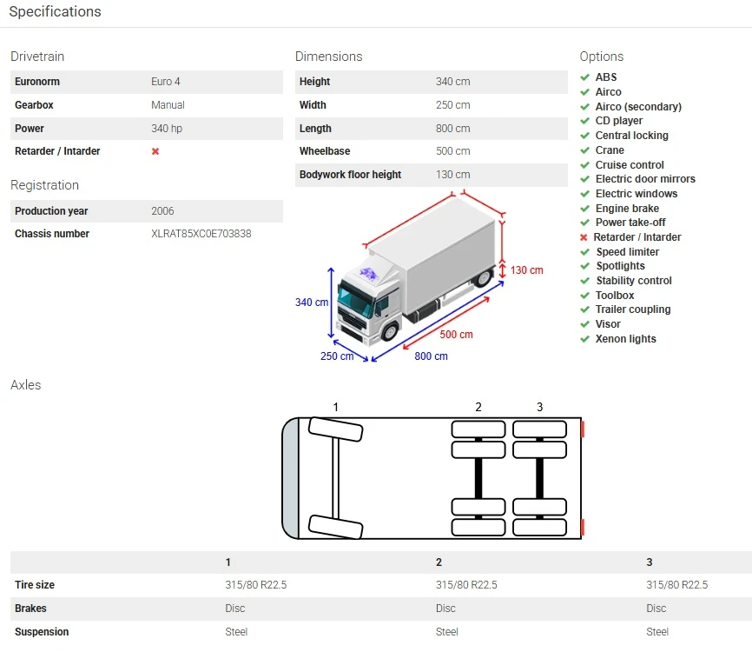Click the Options section heading
Screen dimensions: 752x652
click(x=601, y=57)
